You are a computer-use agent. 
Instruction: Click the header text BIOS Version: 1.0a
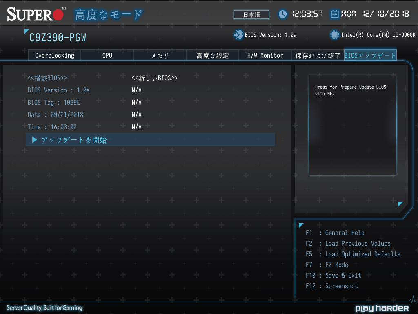click(271, 35)
